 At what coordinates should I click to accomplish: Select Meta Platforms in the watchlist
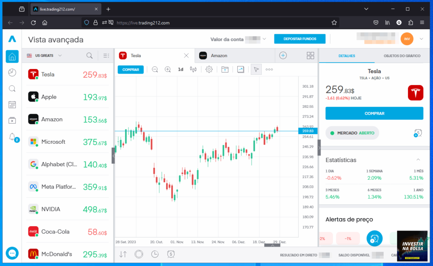pos(67,187)
